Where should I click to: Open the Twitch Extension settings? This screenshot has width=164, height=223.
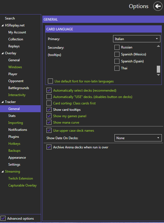(x=21, y=178)
